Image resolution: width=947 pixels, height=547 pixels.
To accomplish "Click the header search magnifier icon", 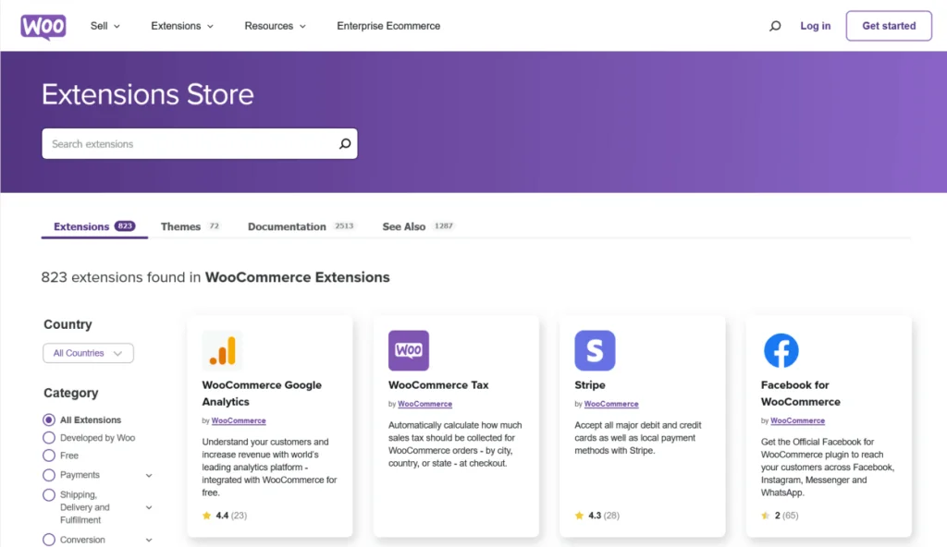I will [775, 27].
